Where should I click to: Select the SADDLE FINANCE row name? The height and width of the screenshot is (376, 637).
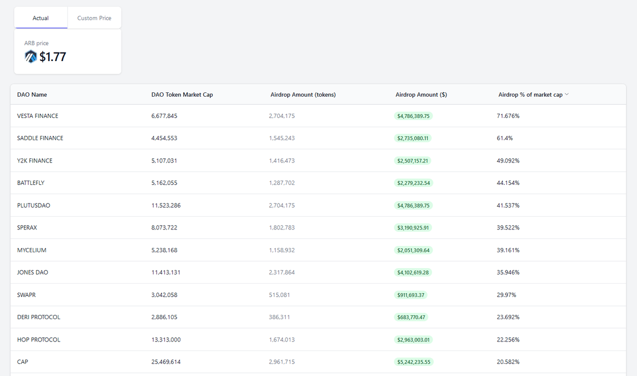[x=40, y=138]
